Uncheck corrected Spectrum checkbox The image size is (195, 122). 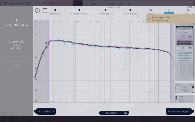[193, 87]
